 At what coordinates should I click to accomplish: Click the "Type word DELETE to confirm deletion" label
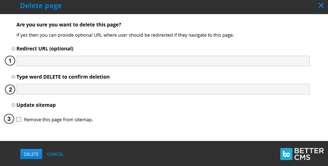(63, 77)
